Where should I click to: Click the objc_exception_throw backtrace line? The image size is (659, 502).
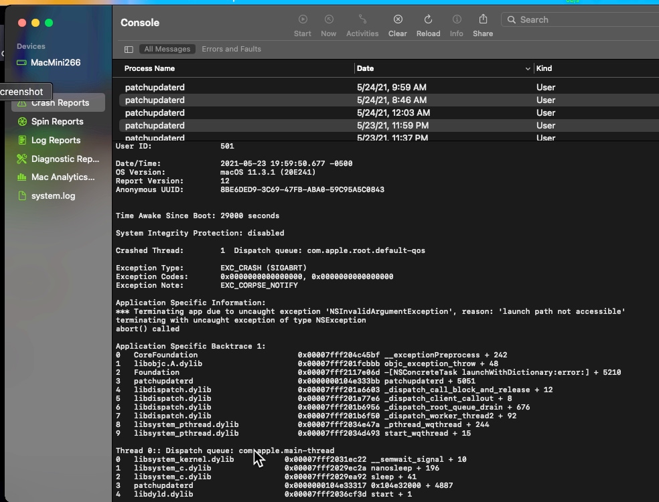point(307,364)
